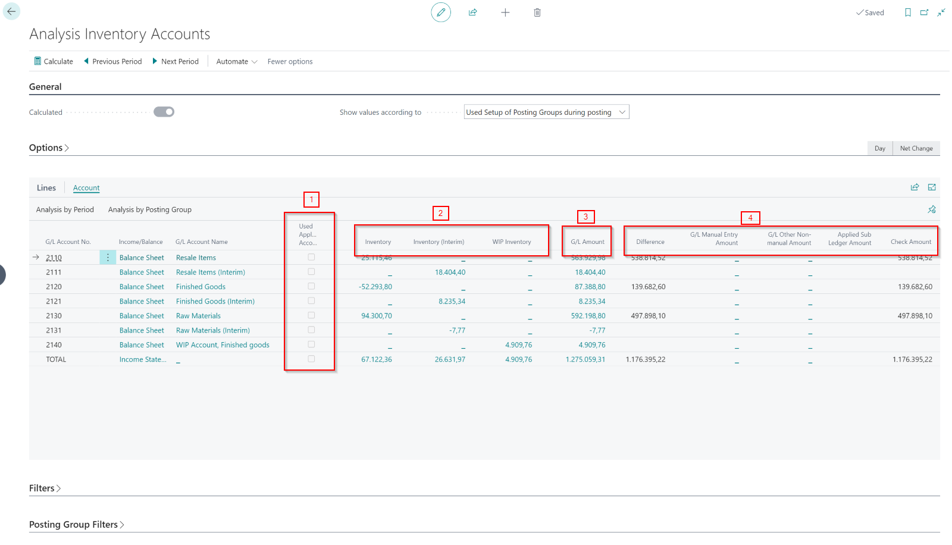
Task: Open page in new window icon
Action: click(924, 12)
